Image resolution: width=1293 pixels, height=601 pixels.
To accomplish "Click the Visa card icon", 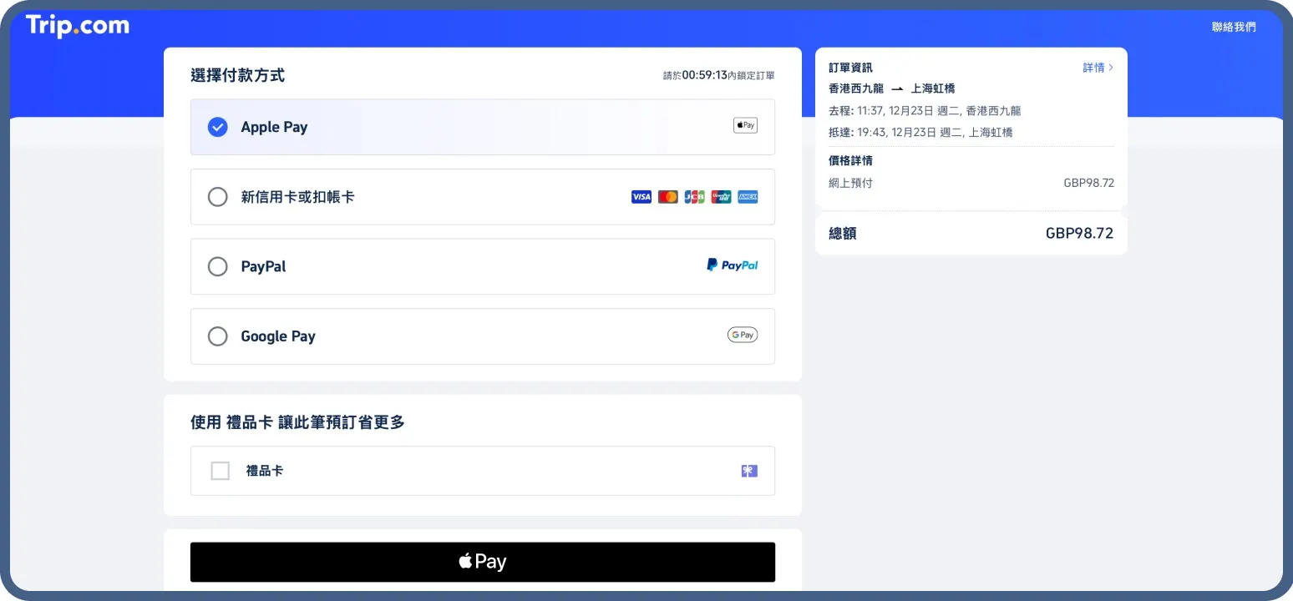I will click(x=641, y=197).
